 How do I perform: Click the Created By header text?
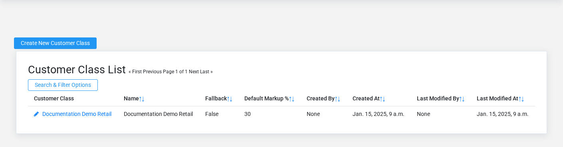pos(321,98)
